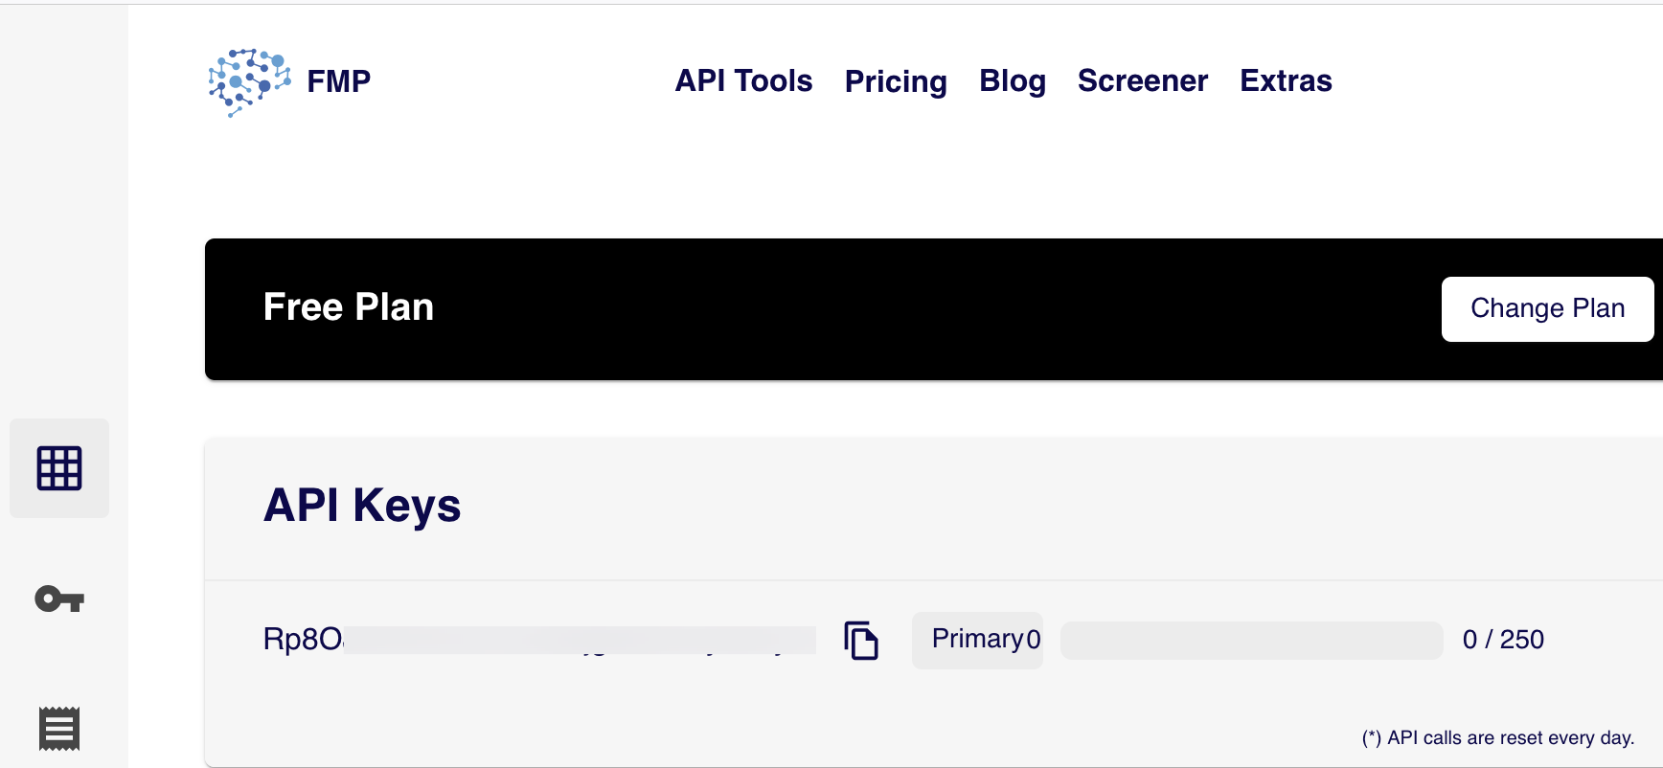This screenshot has height=768, width=1663.
Task: Click the blurred portion of API key
Action: point(580,640)
